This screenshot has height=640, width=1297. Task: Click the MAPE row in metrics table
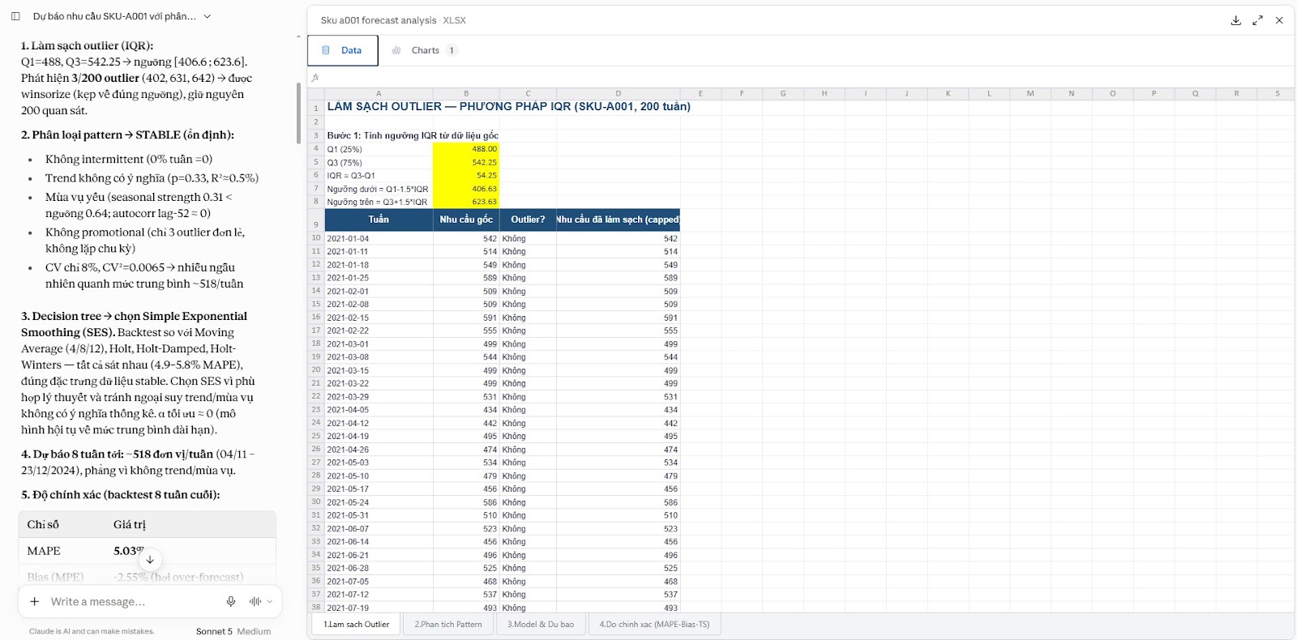148,551
